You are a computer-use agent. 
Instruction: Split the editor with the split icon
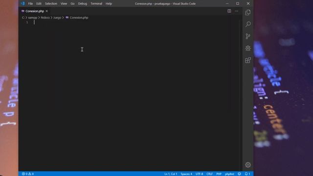click(229, 11)
